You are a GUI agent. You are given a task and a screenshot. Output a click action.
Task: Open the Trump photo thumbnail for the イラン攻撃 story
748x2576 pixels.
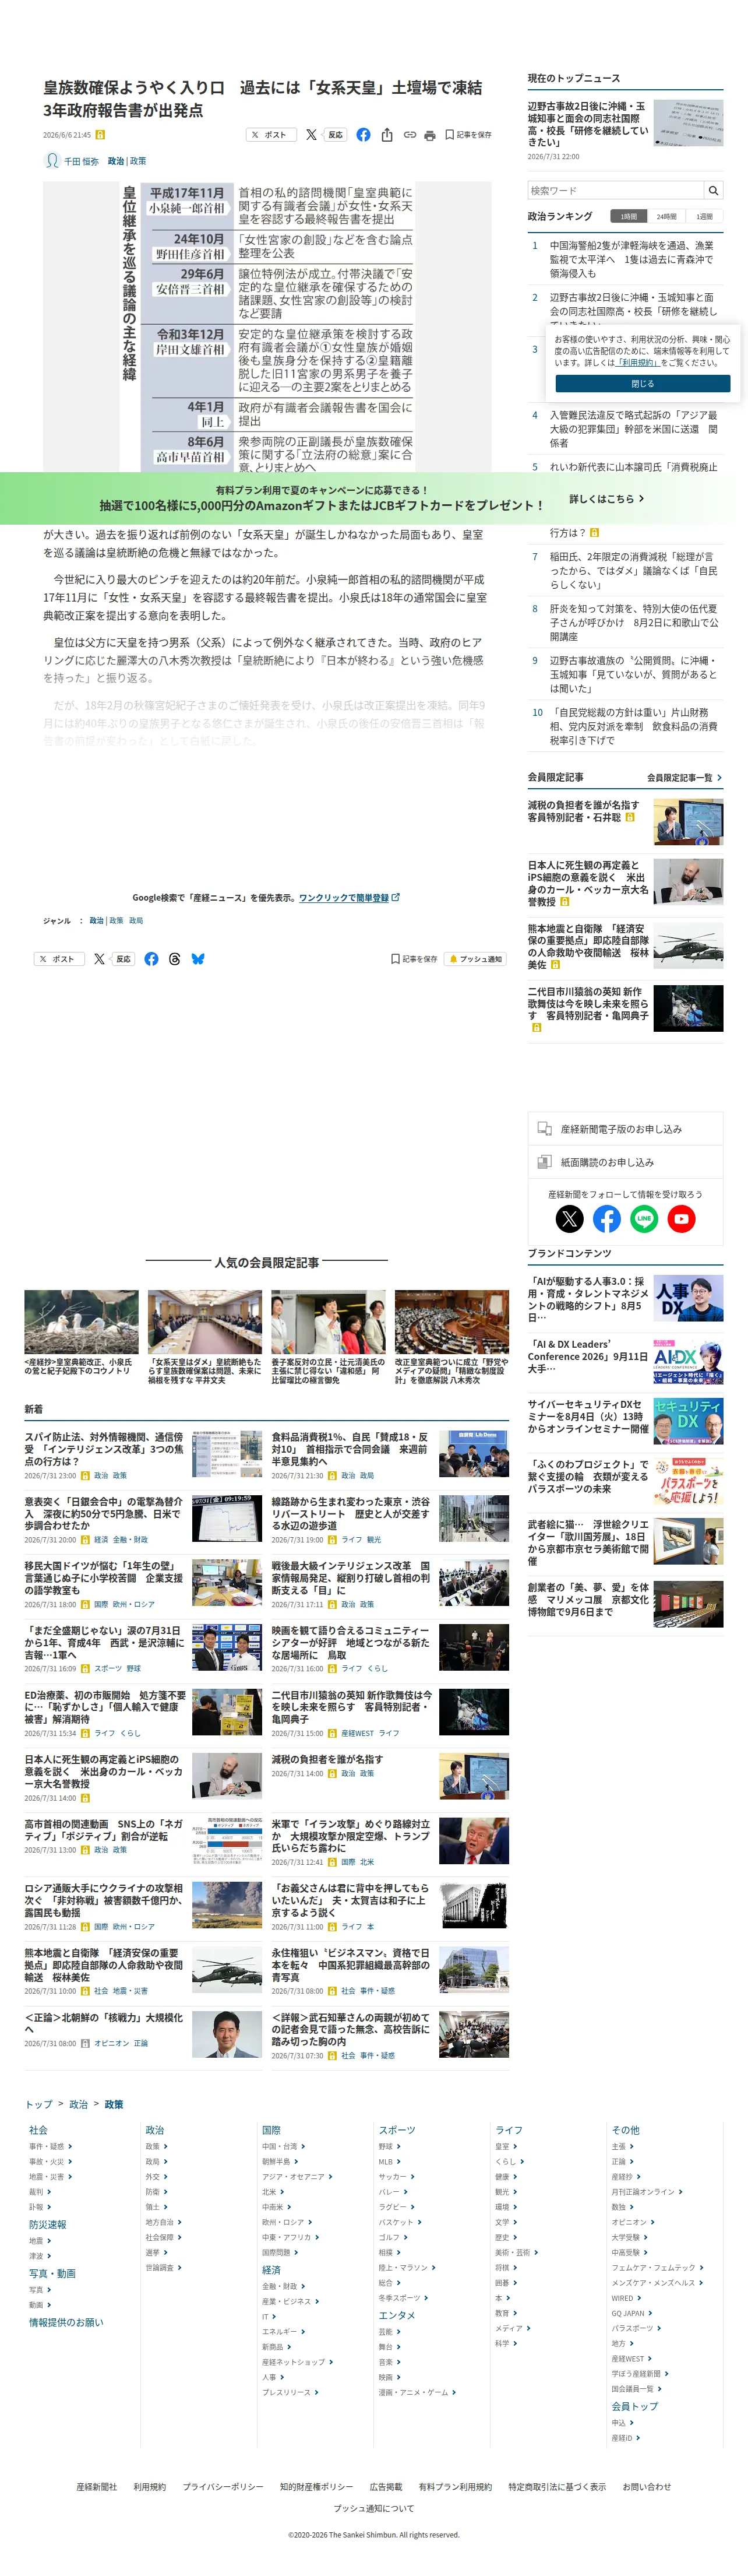point(474,1841)
